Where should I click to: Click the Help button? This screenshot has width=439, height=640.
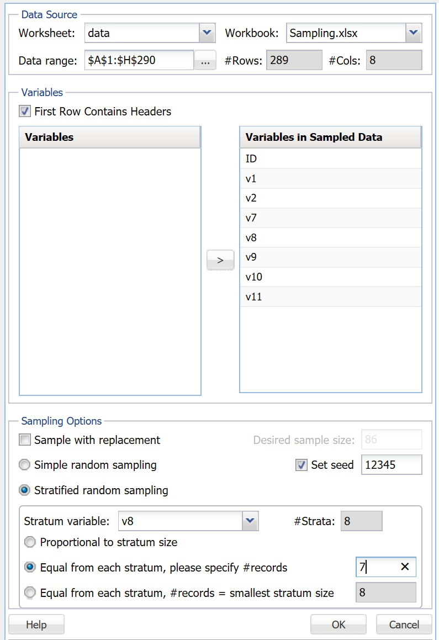[36, 624]
